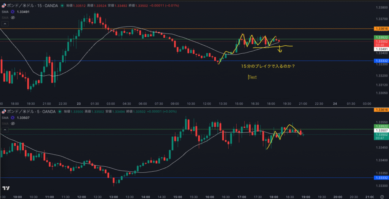389x199 pixels.
Task: Show the hidden SMA in the 5-minute chart
Action: point(13,123)
